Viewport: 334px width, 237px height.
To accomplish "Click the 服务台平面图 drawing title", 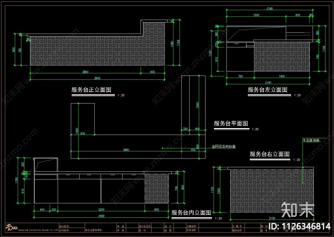I will coord(231,123).
